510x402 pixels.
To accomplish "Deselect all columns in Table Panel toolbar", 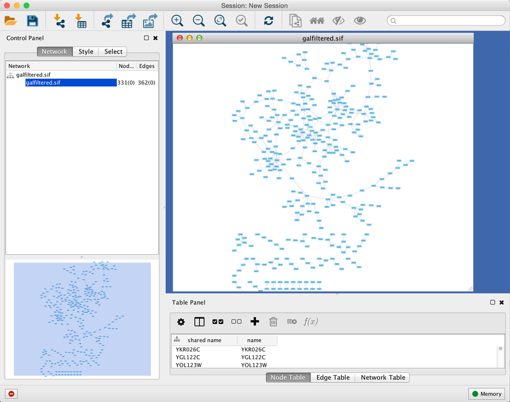I will (236, 321).
